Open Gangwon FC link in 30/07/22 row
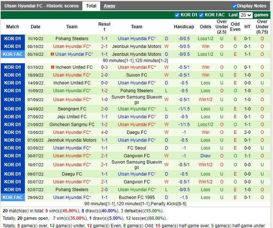The width and height of the screenshot is (273, 228). 136,156
